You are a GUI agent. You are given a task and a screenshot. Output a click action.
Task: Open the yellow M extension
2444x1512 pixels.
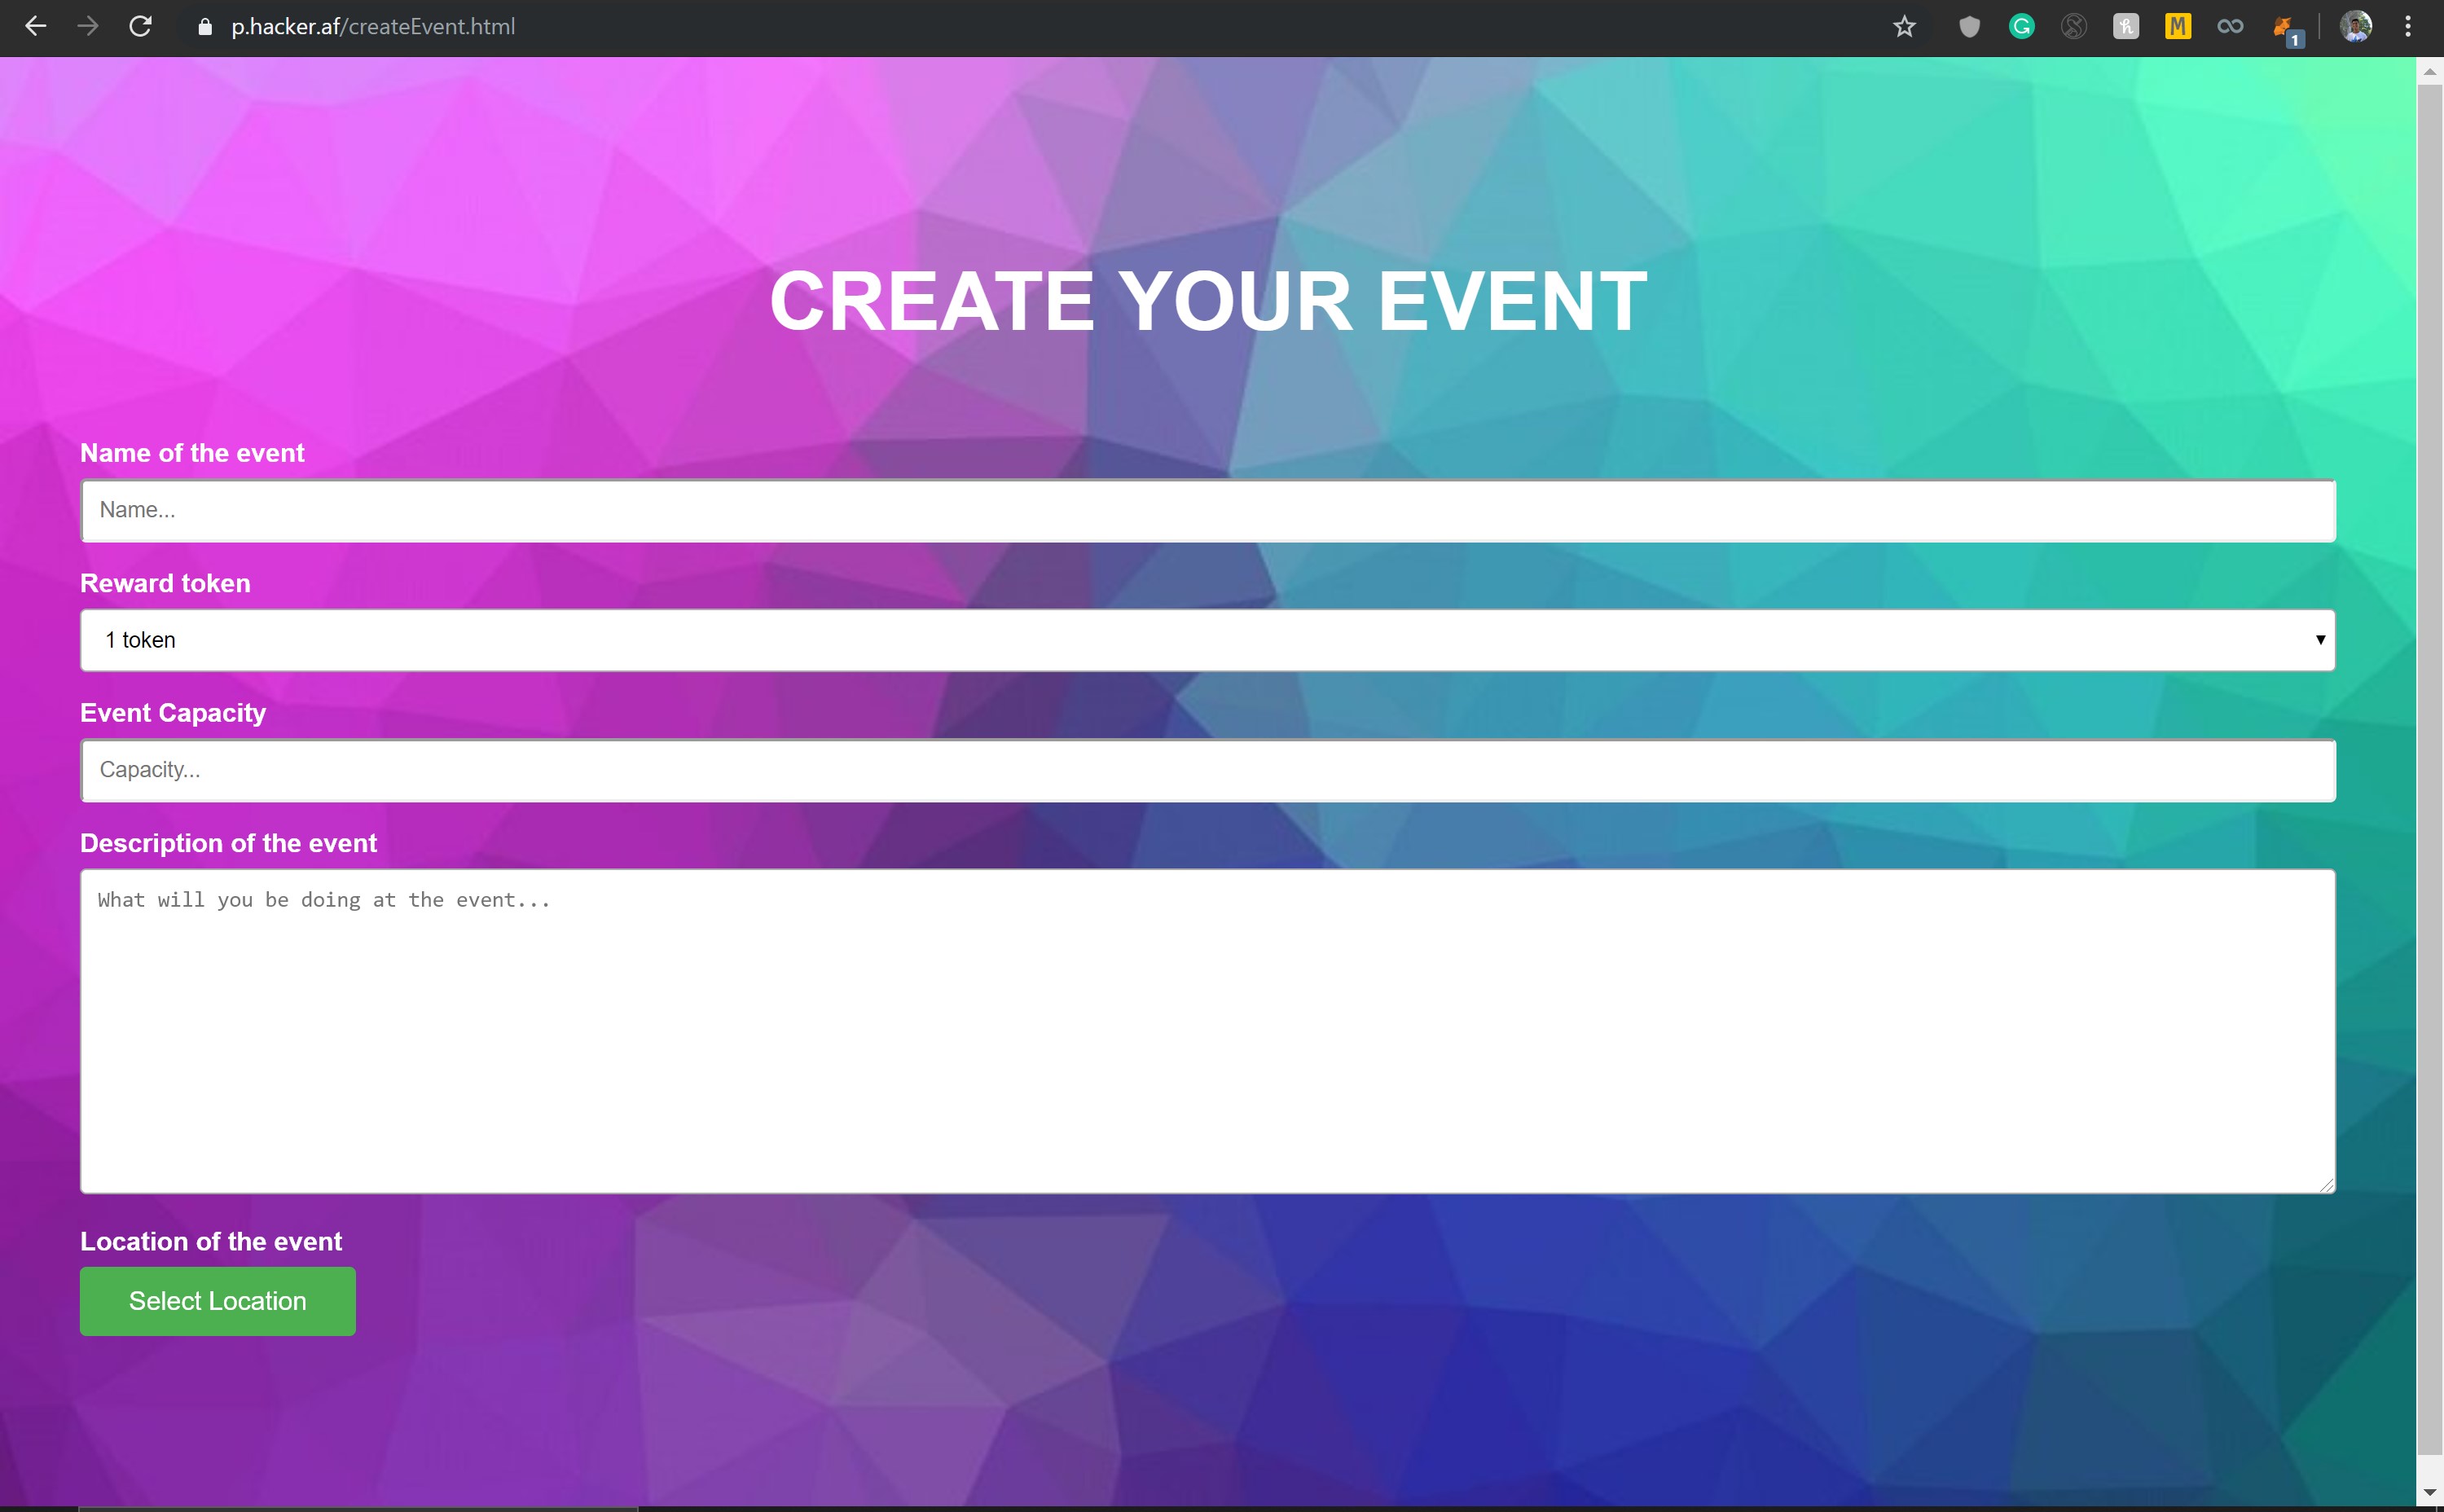click(x=2177, y=27)
